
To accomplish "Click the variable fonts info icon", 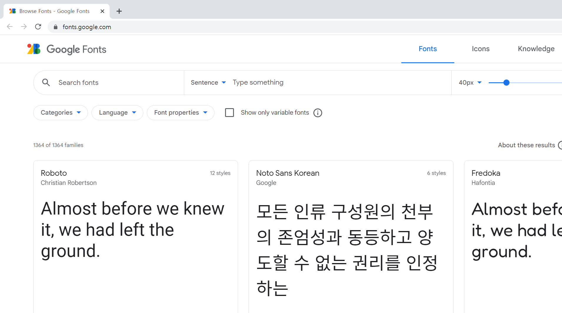I will [x=317, y=113].
